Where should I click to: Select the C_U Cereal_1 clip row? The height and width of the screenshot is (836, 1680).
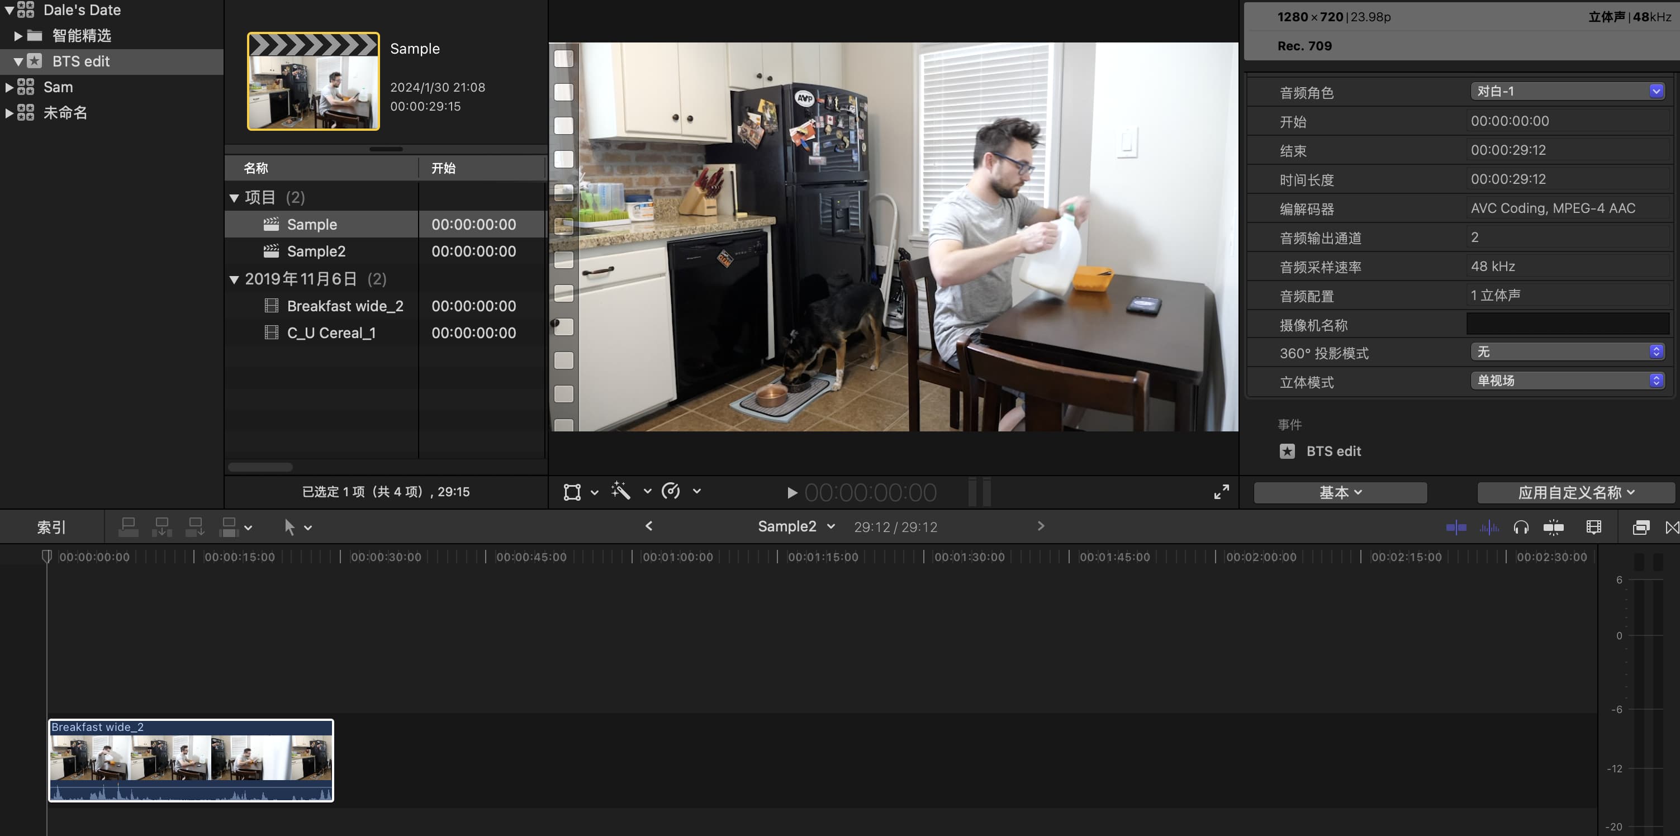[x=385, y=332]
